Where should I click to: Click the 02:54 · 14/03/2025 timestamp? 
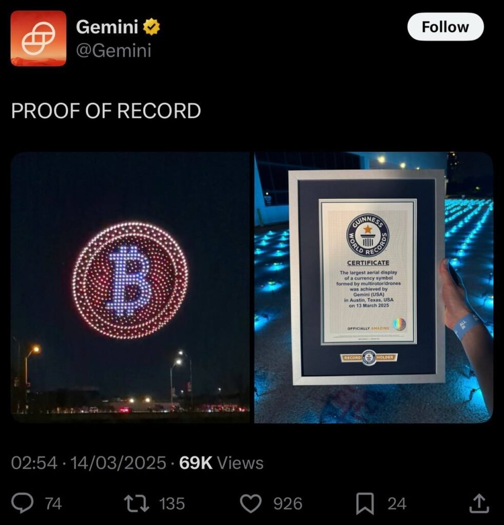pos(88,463)
